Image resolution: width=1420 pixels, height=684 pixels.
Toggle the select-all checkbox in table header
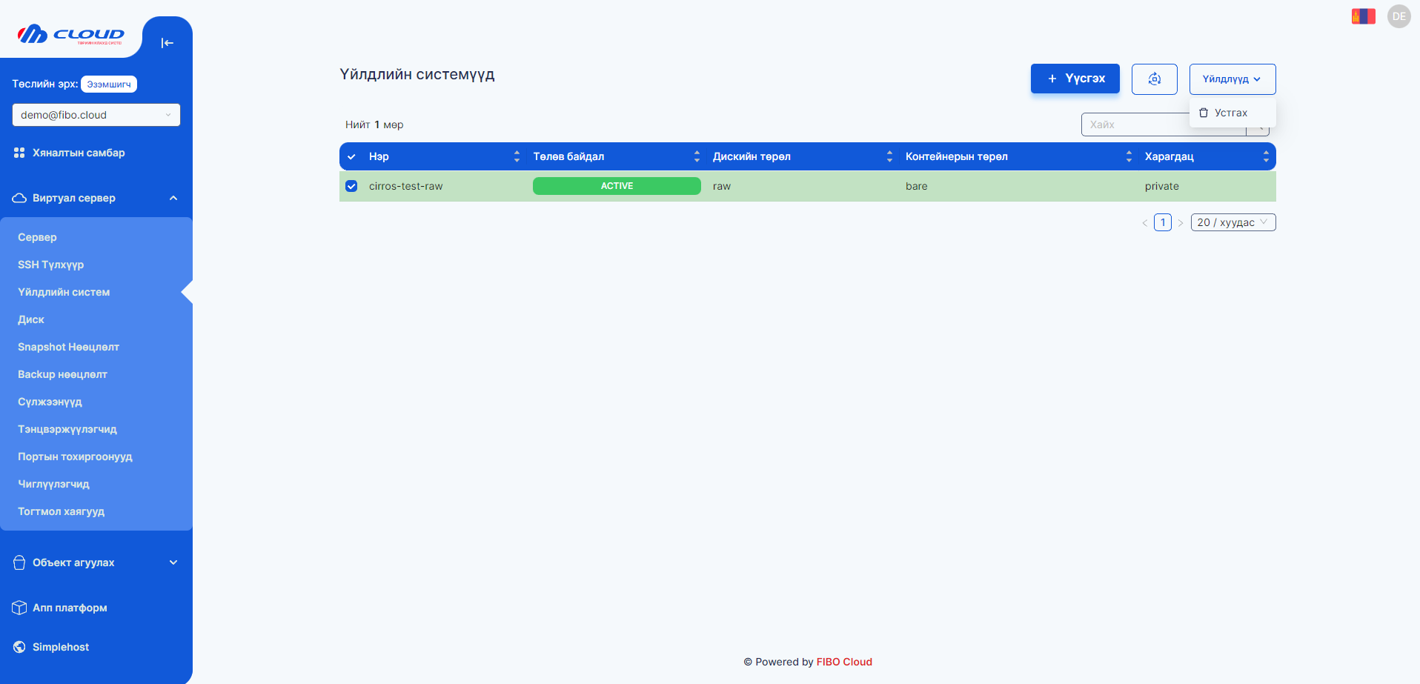pos(351,157)
